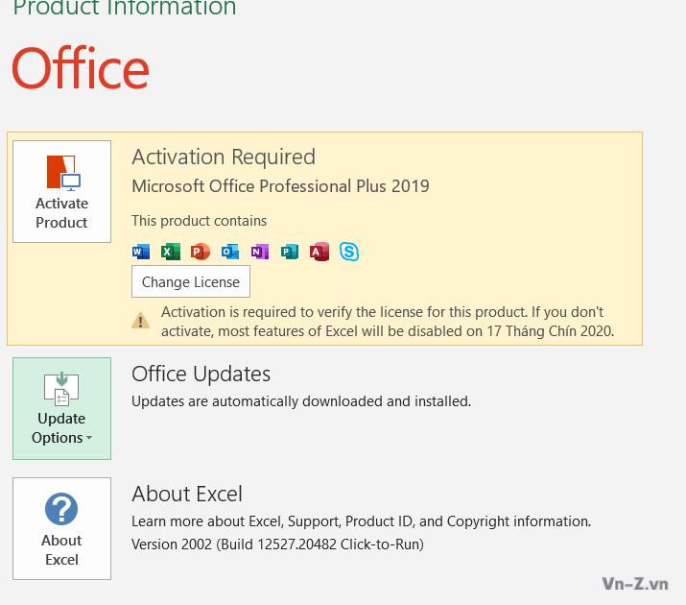The image size is (686, 605).
Task: Click the Skype for Business icon
Action: click(x=349, y=252)
